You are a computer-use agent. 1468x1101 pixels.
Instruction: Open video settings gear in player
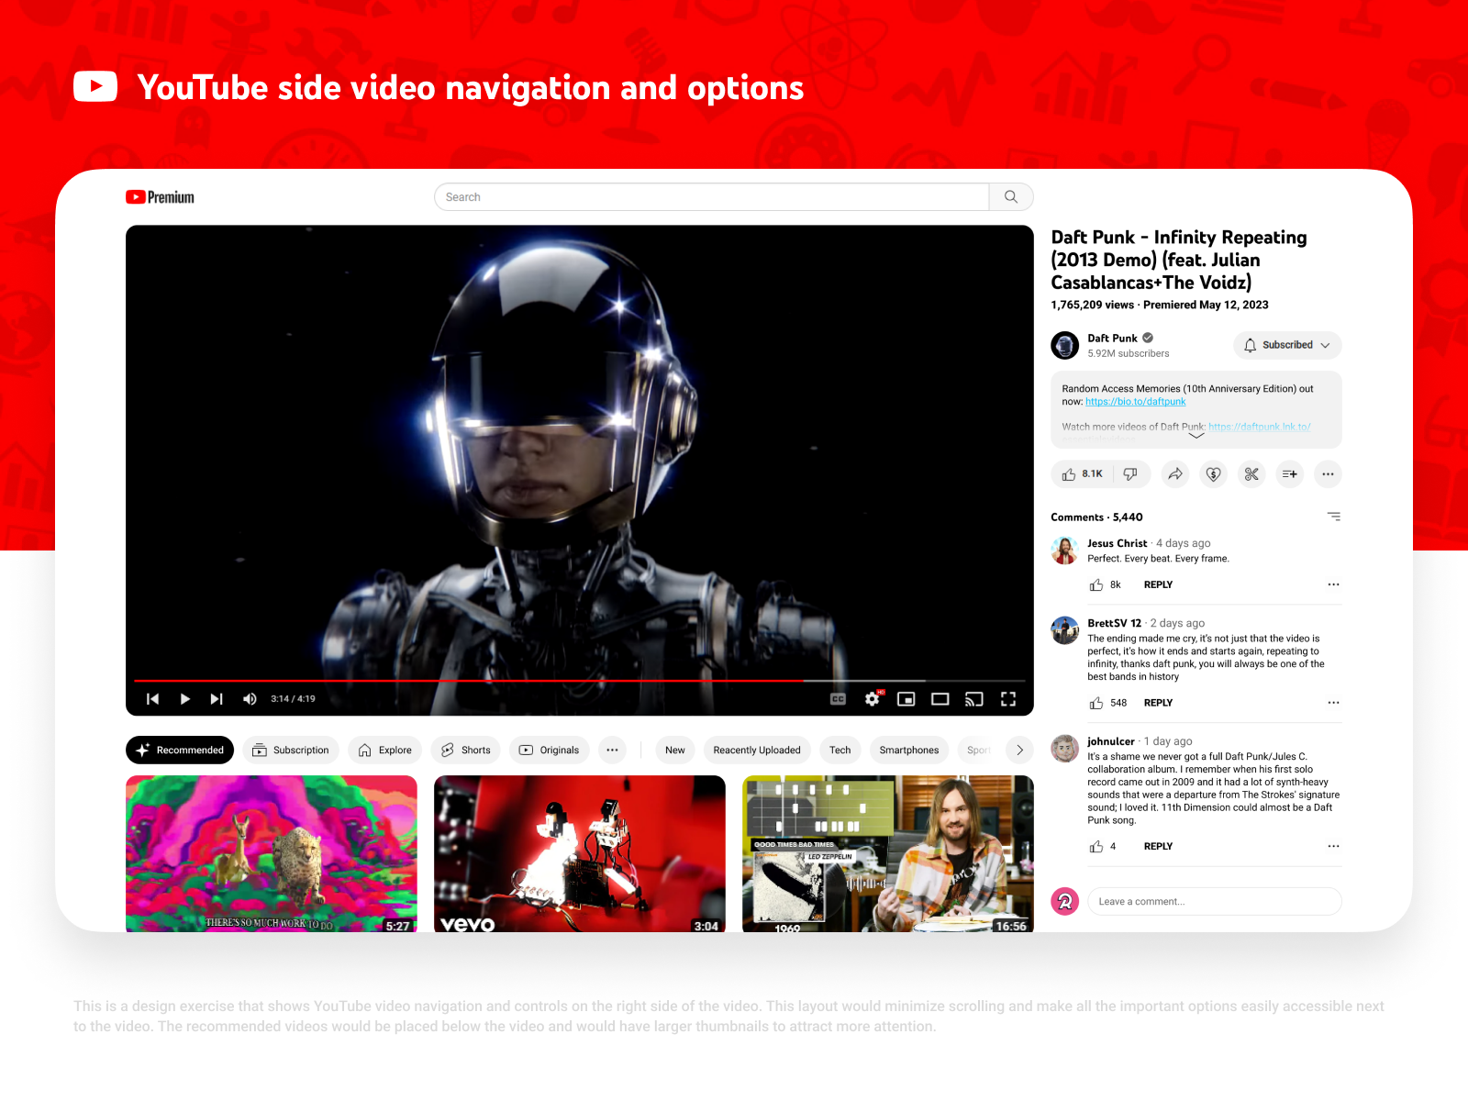point(872,698)
